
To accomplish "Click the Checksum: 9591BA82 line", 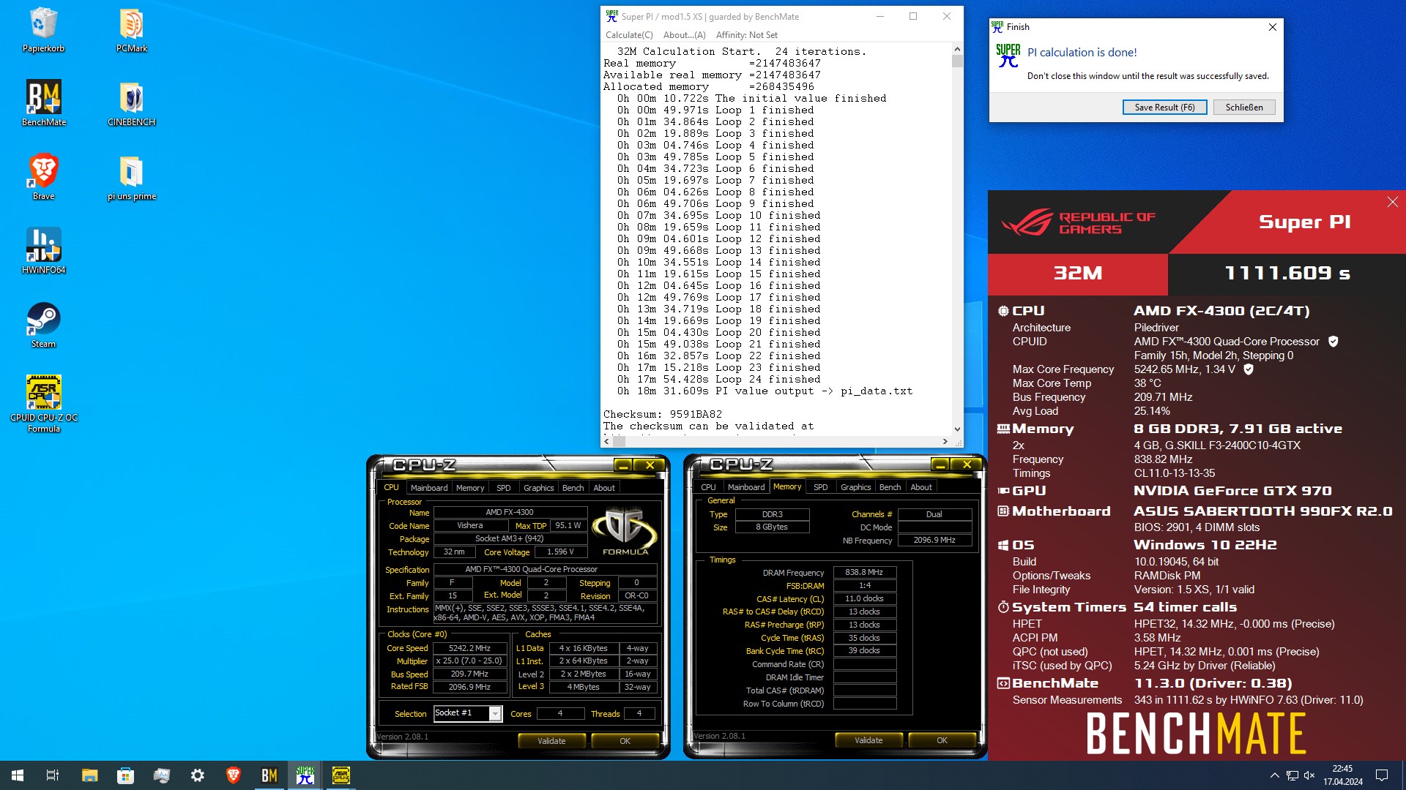I will [663, 414].
